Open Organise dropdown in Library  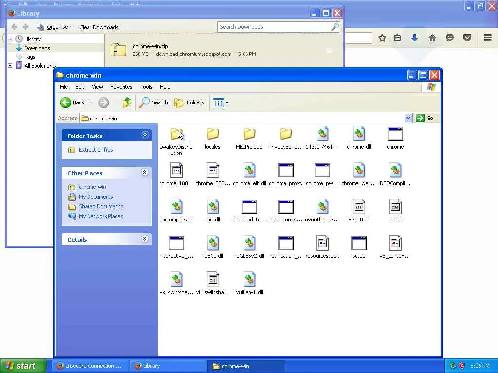tap(54, 27)
